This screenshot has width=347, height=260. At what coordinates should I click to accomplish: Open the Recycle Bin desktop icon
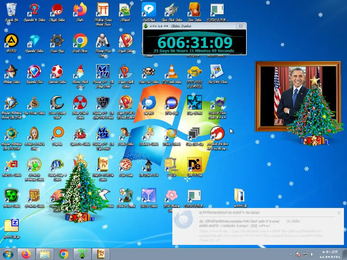coord(11,10)
